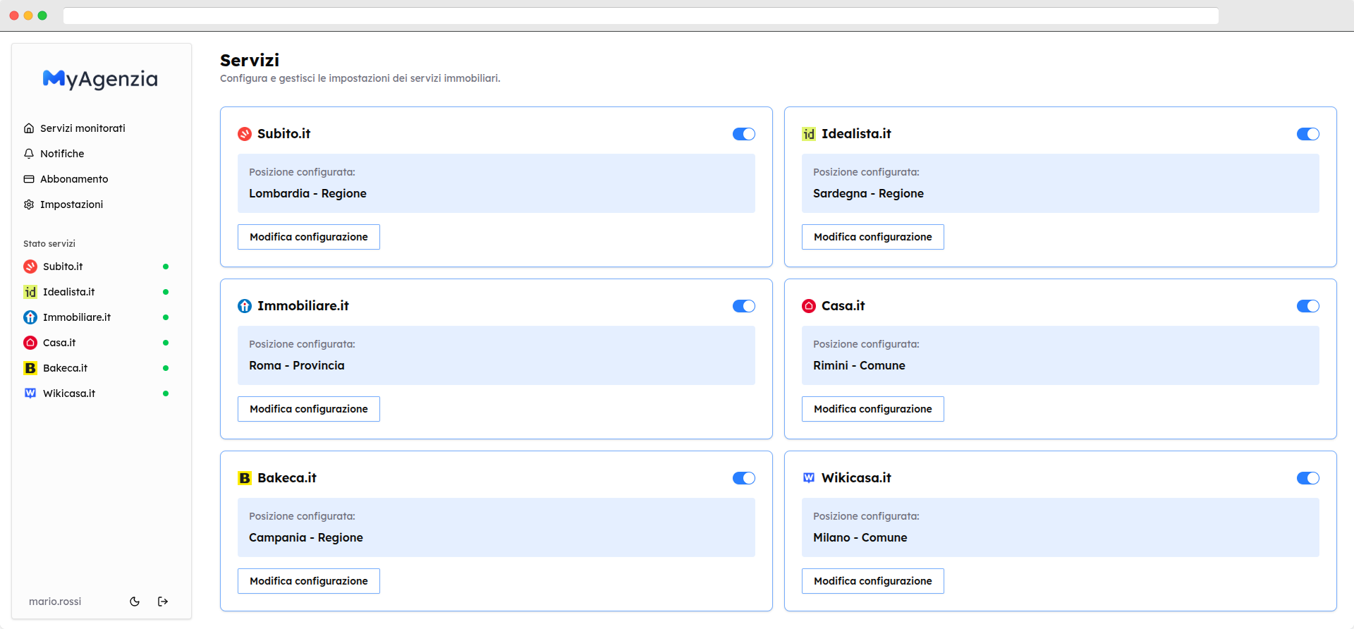The height and width of the screenshot is (629, 1354).
Task: Click the Bakeca.it yellow B logo in card
Action: [x=245, y=478]
